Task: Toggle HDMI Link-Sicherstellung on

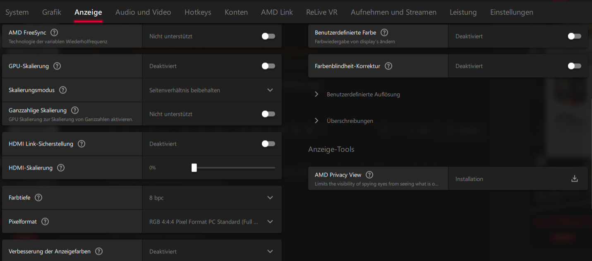Action: point(268,144)
